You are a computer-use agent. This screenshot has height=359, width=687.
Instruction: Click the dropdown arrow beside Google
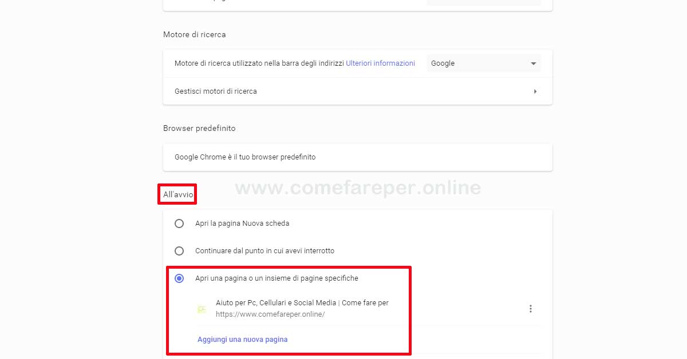(x=533, y=63)
